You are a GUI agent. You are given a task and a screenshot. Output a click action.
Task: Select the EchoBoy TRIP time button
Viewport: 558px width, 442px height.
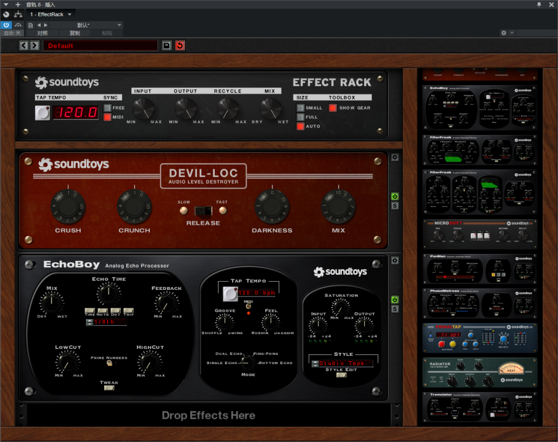click(129, 310)
